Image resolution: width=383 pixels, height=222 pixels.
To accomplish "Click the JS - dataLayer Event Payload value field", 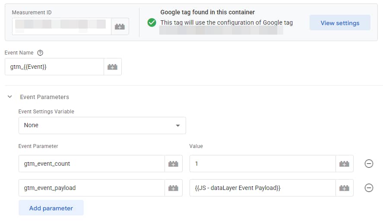I will pos(262,188).
